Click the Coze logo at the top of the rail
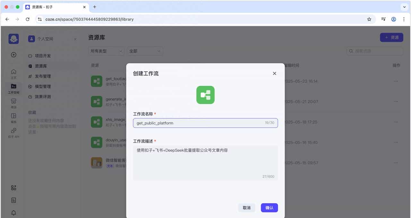 (x=13, y=38)
